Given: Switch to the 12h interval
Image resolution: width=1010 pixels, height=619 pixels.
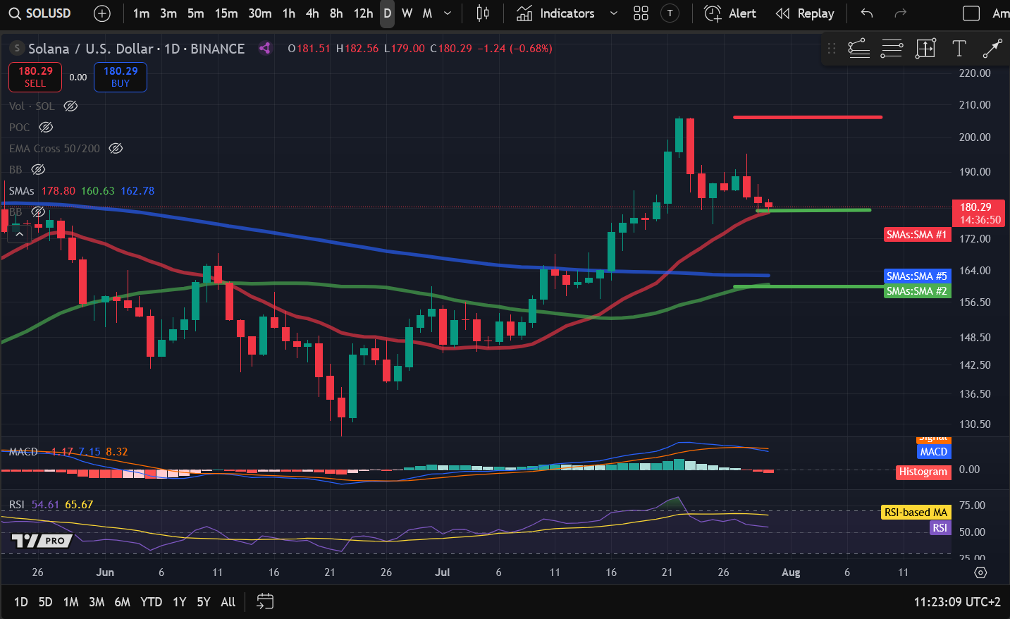Looking at the screenshot, I should click(363, 13).
